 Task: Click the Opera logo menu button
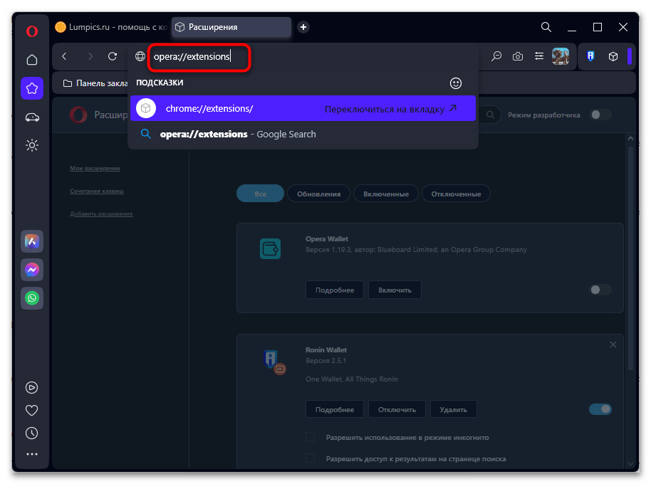(x=32, y=31)
